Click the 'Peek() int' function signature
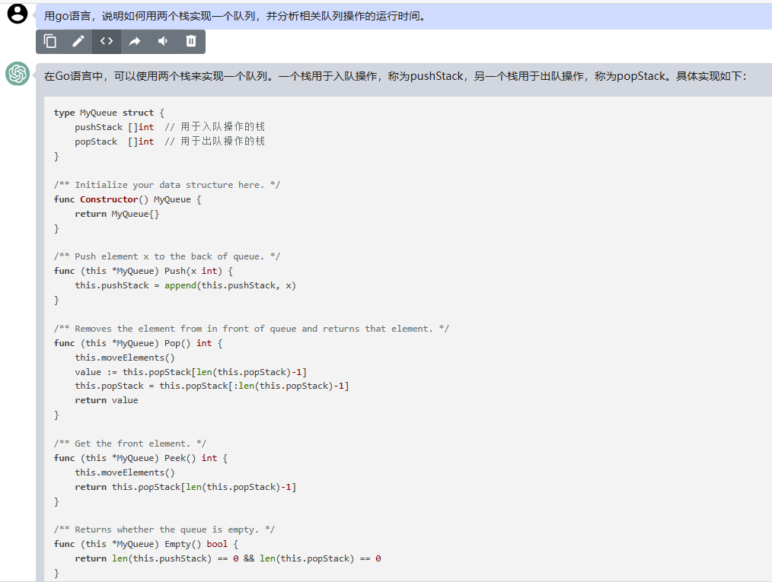 pos(141,458)
